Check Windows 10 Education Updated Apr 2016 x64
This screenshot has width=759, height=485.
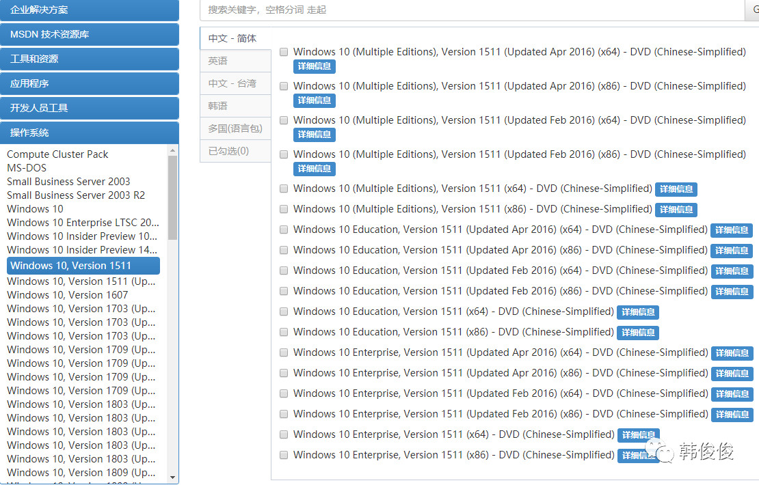click(x=284, y=230)
